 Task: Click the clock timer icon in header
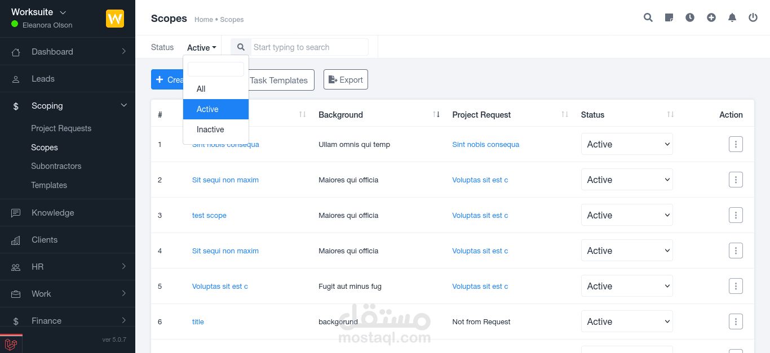point(690,17)
